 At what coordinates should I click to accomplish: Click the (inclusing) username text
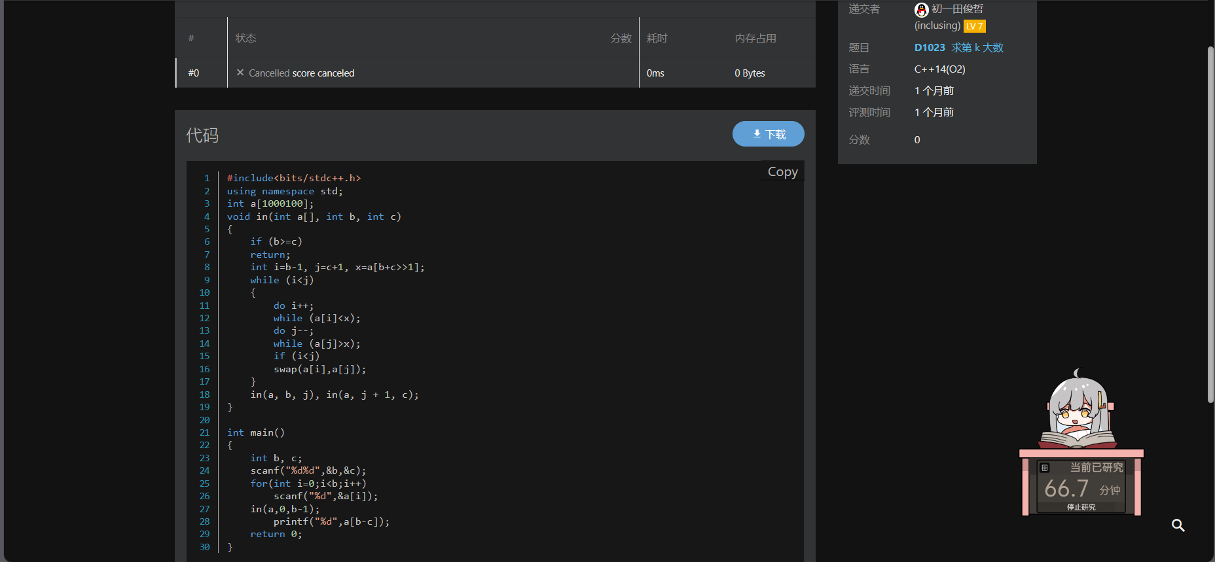(937, 26)
